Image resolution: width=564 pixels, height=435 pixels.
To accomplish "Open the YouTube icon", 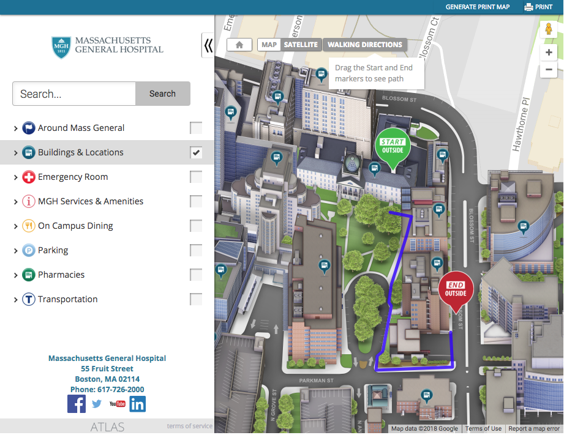I will point(117,404).
